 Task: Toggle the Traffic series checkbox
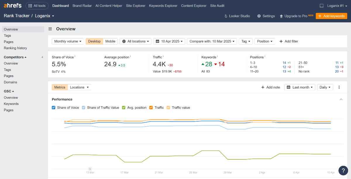pyautogui.click(x=151, y=108)
